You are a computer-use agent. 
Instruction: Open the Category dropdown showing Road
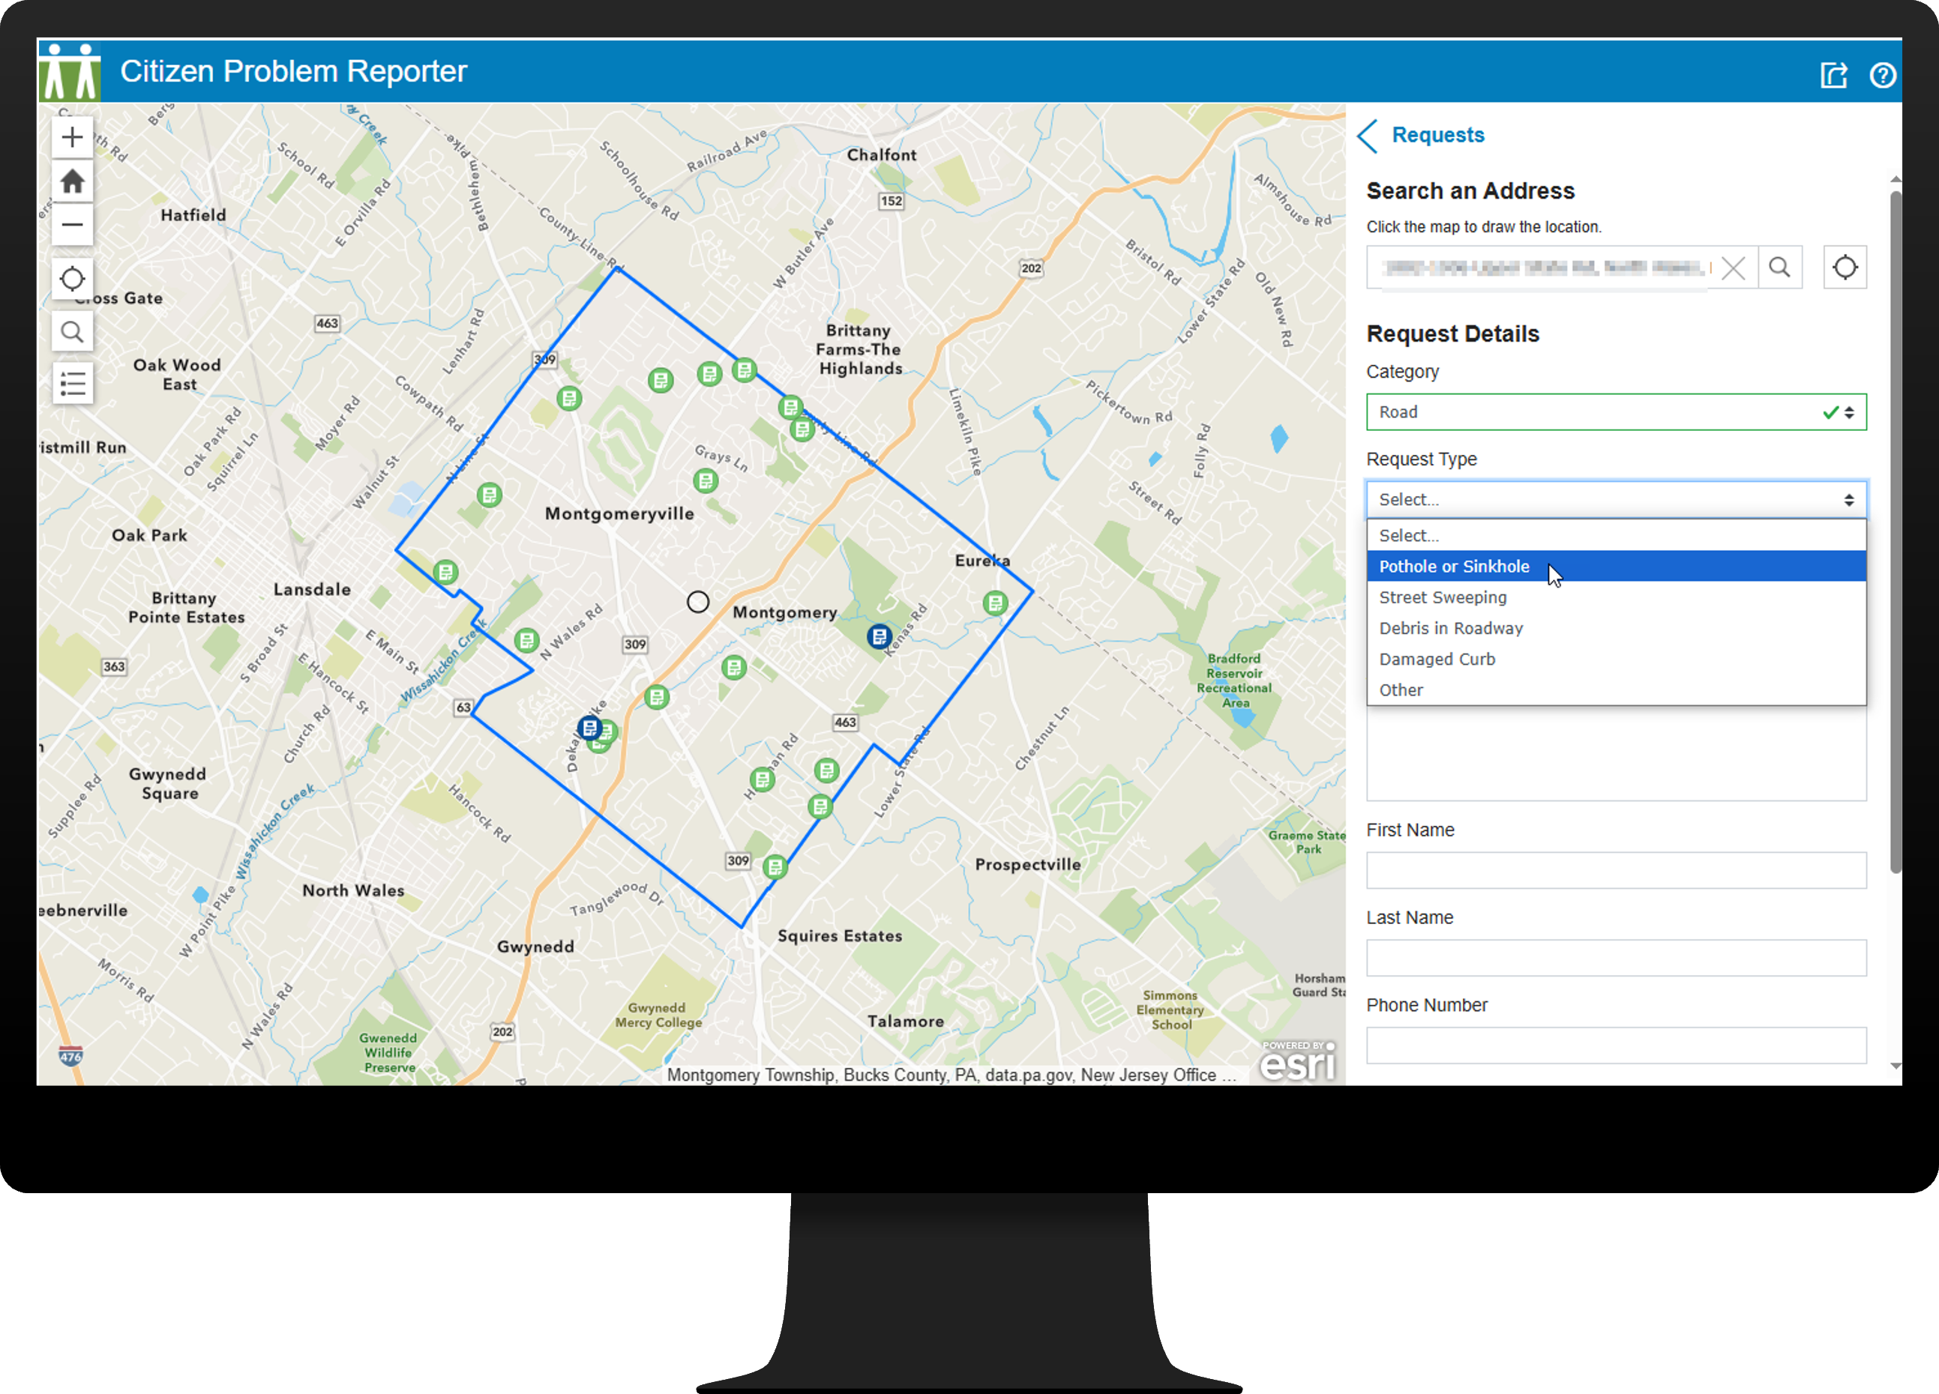pos(1616,411)
